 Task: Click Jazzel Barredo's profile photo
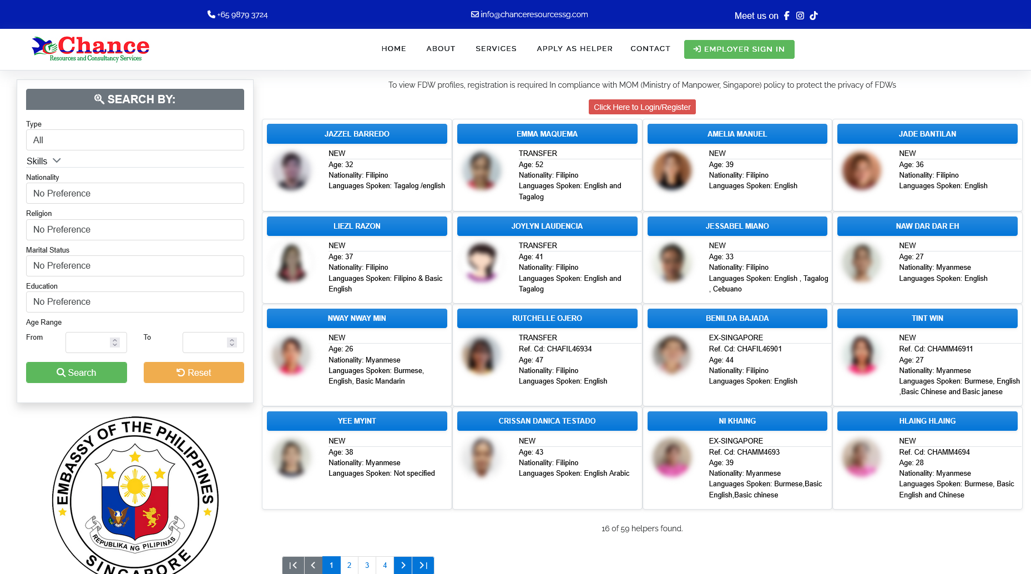[x=291, y=170]
